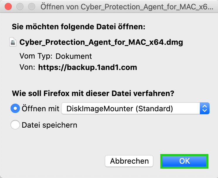218x178 pixels.
Task: Click the Abbrechen button
Action: [129, 161]
